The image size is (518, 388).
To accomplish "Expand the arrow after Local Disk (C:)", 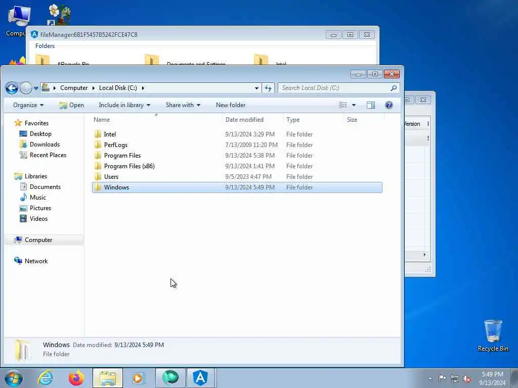I will pyautogui.click(x=143, y=88).
